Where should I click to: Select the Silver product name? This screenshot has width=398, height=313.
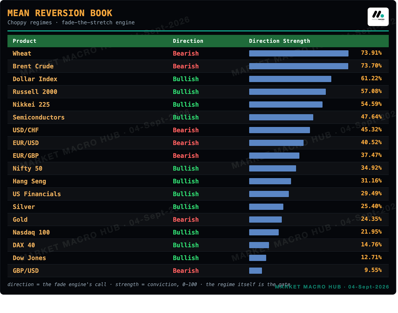pyautogui.click(x=24, y=207)
